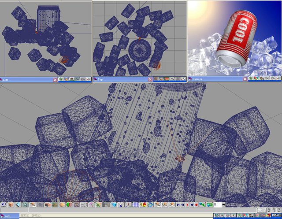Image resolution: width=282 pixels, height=219 pixels.
Task: Close the Left viewport window
Action: tap(55, 79)
